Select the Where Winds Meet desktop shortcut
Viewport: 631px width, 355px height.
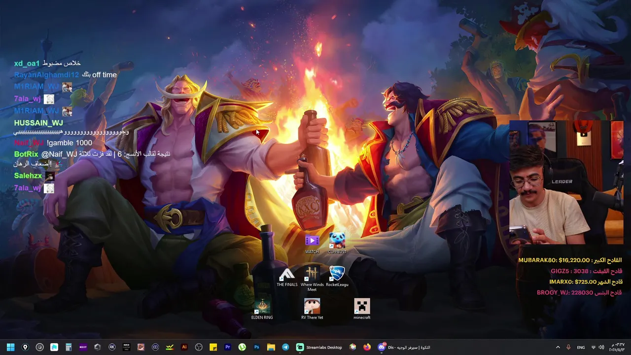(312, 279)
